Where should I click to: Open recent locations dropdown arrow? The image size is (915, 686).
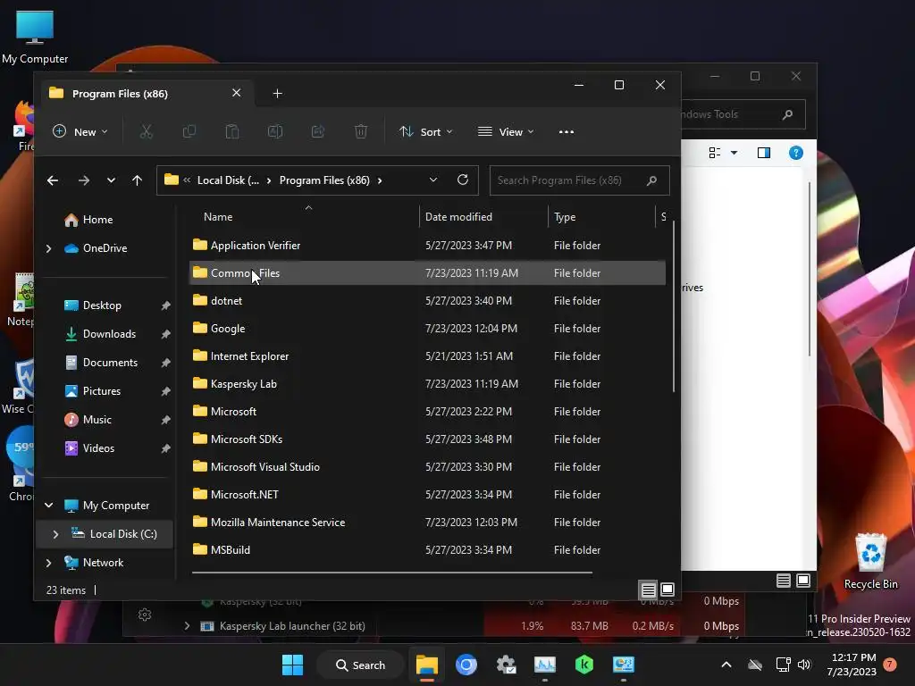point(111,180)
